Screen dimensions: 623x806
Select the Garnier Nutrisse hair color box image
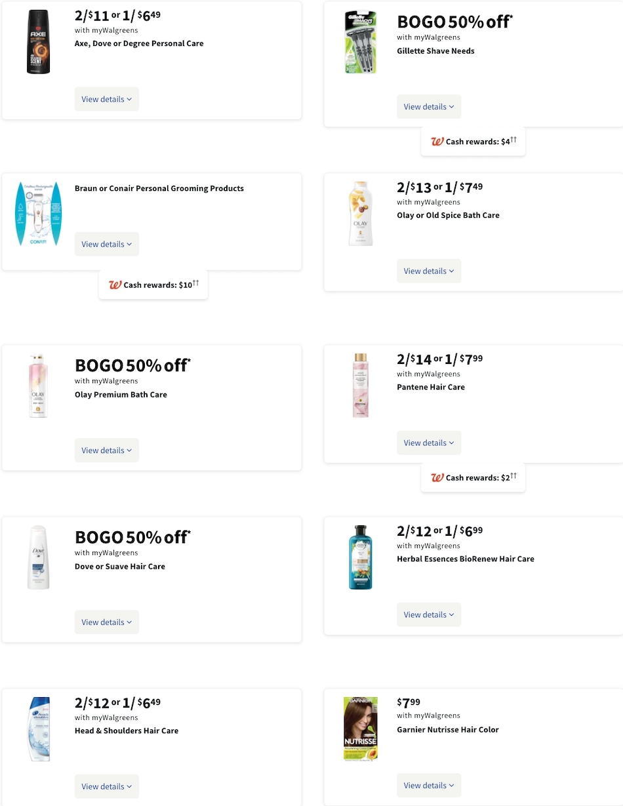[x=361, y=728]
